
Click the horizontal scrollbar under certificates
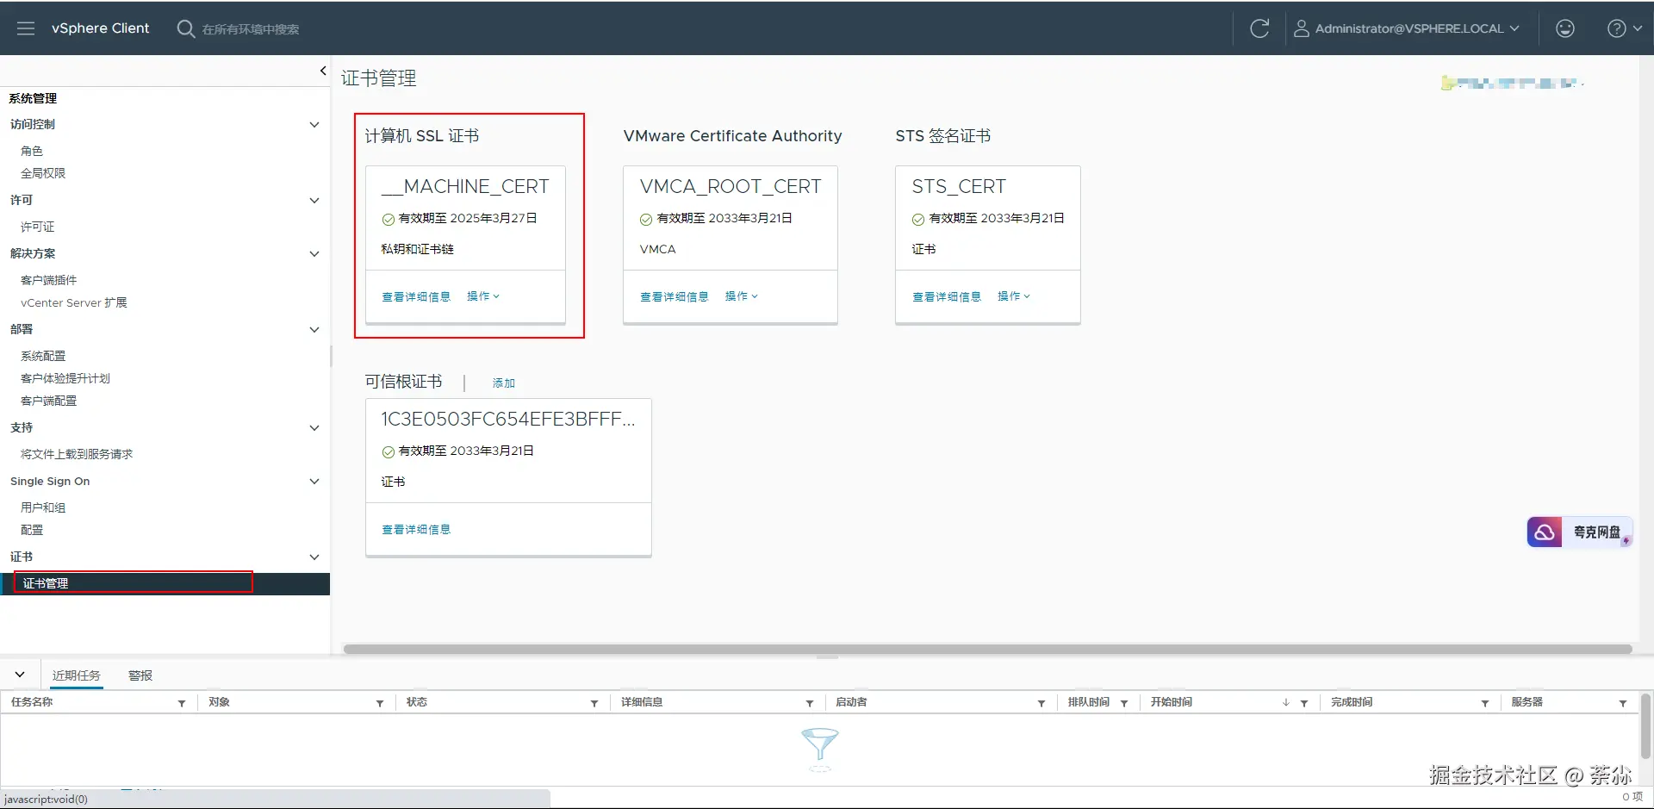[x=987, y=649]
